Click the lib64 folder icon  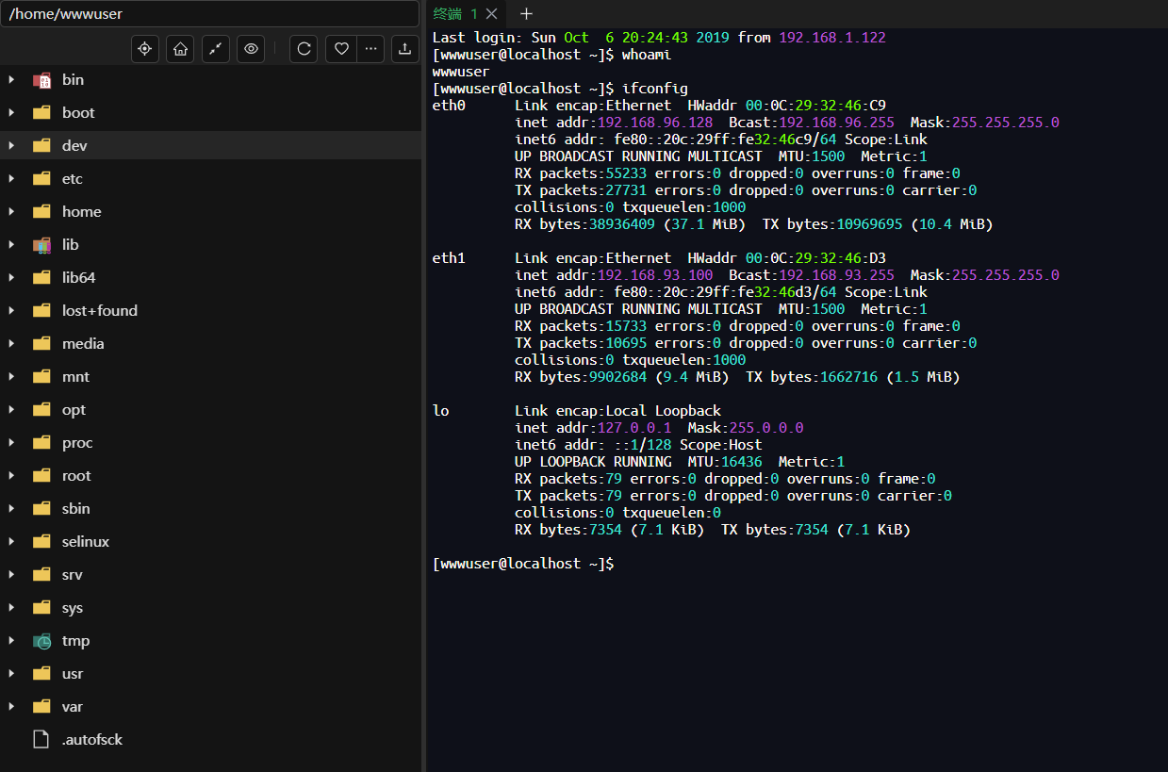click(x=41, y=278)
